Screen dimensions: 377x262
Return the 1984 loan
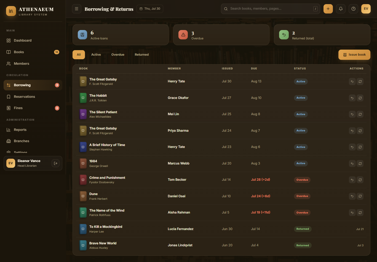pos(352,163)
